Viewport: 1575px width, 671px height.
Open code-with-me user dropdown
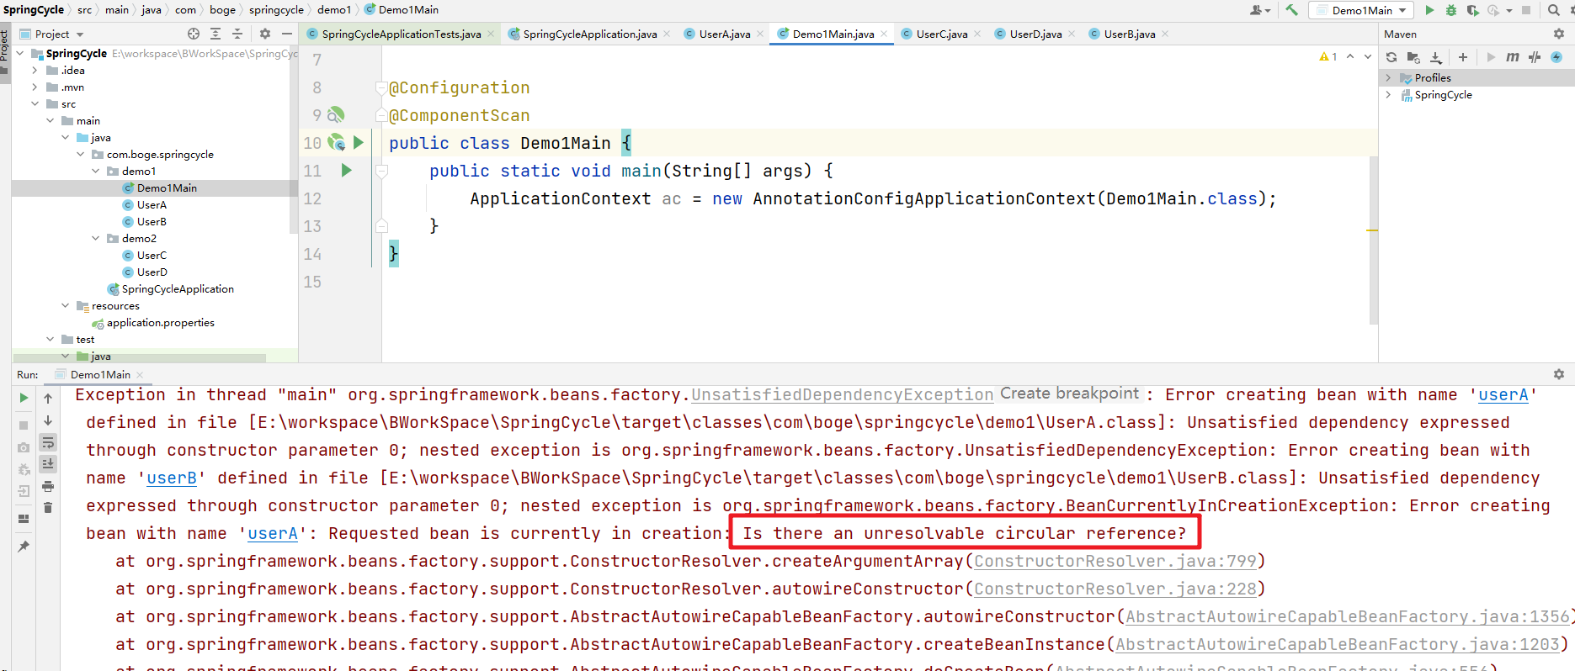point(1260,10)
